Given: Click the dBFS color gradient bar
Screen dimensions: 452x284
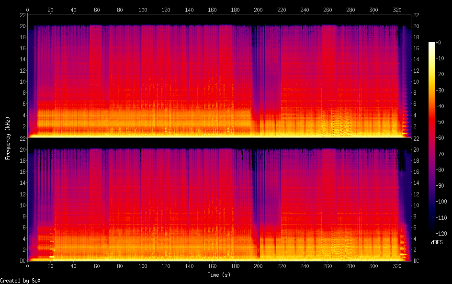Looking at the screenshot, I should pos(432,138).
